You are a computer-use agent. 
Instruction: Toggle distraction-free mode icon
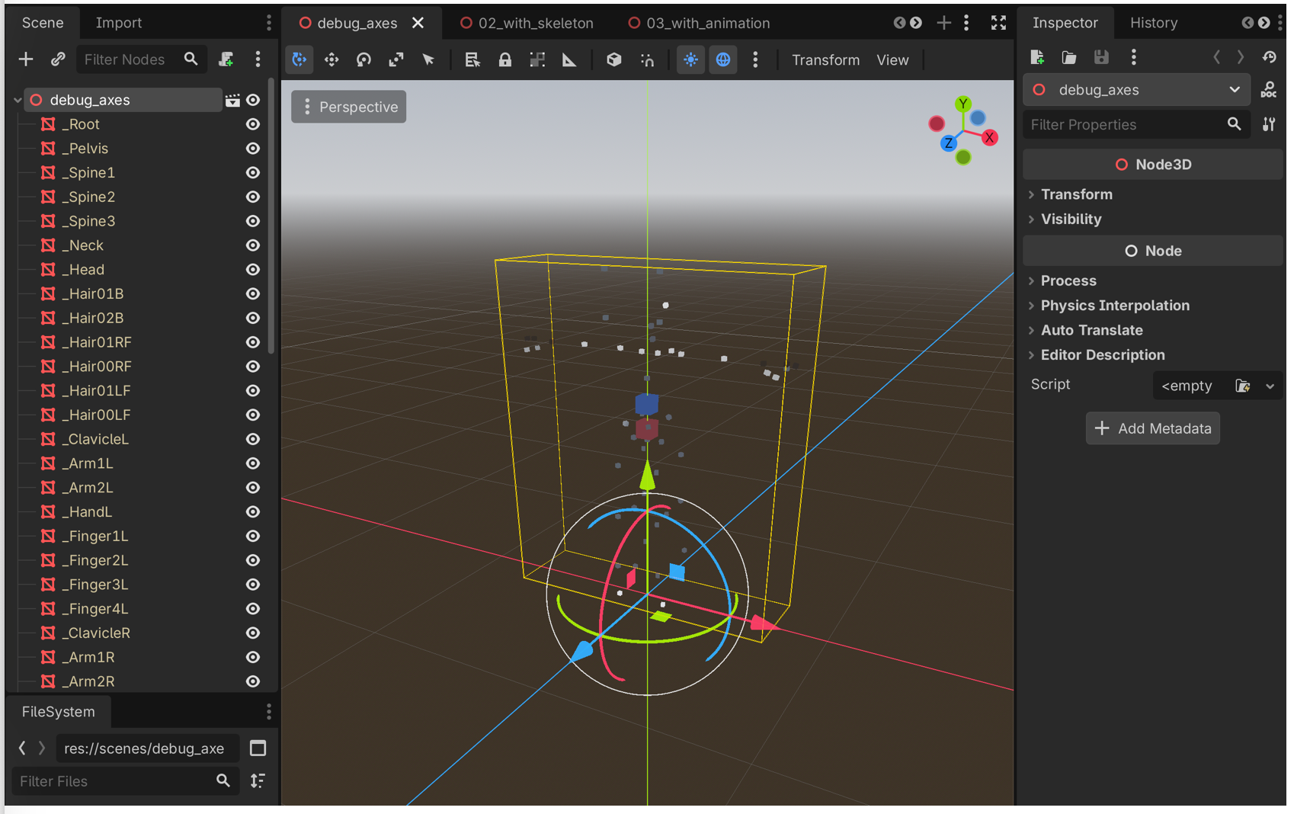click(x=998, y=23)
